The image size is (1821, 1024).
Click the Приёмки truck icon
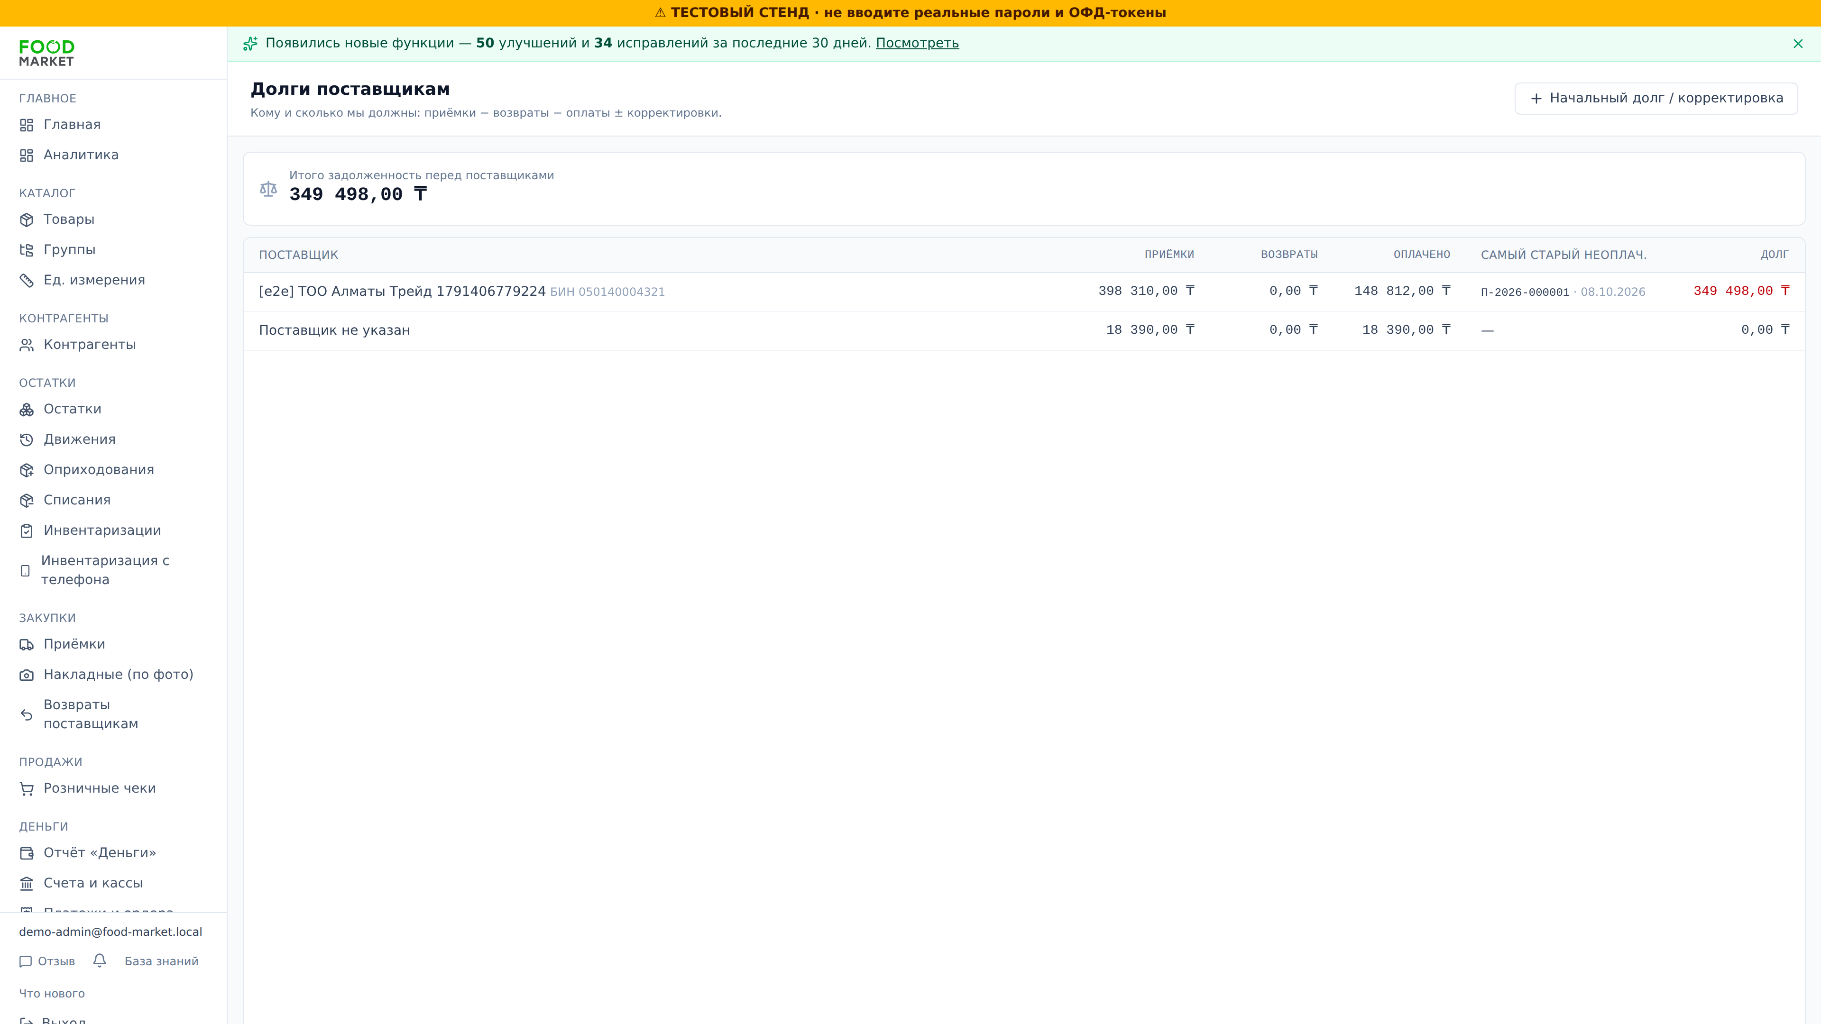point(27,645)
